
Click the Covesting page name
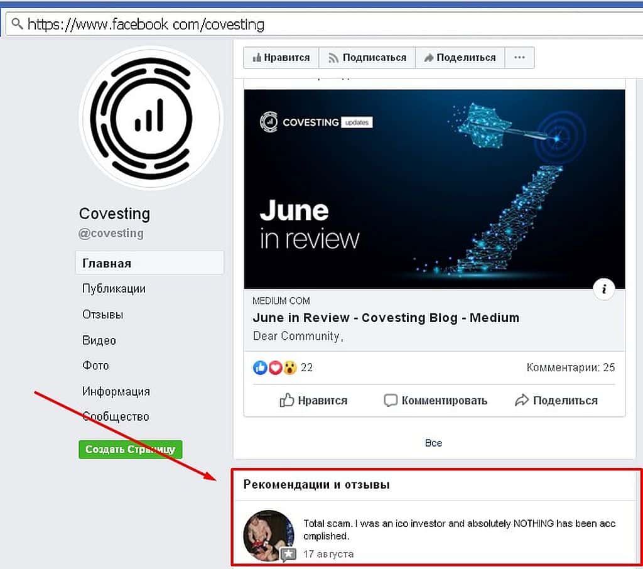pyautogui.click(x=114, y=214)
